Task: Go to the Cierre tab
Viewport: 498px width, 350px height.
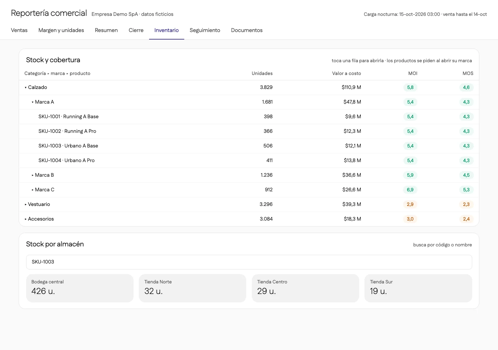Action: click(136, 30)
